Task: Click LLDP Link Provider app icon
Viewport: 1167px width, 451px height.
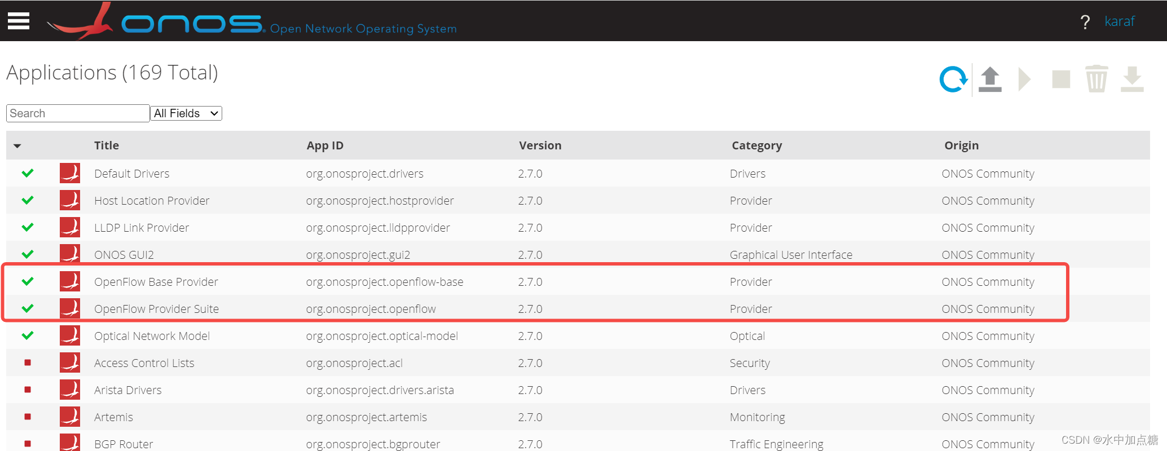Action: pos(70,227)
